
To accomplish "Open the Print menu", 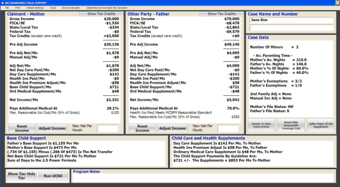I will click(17, 8).
